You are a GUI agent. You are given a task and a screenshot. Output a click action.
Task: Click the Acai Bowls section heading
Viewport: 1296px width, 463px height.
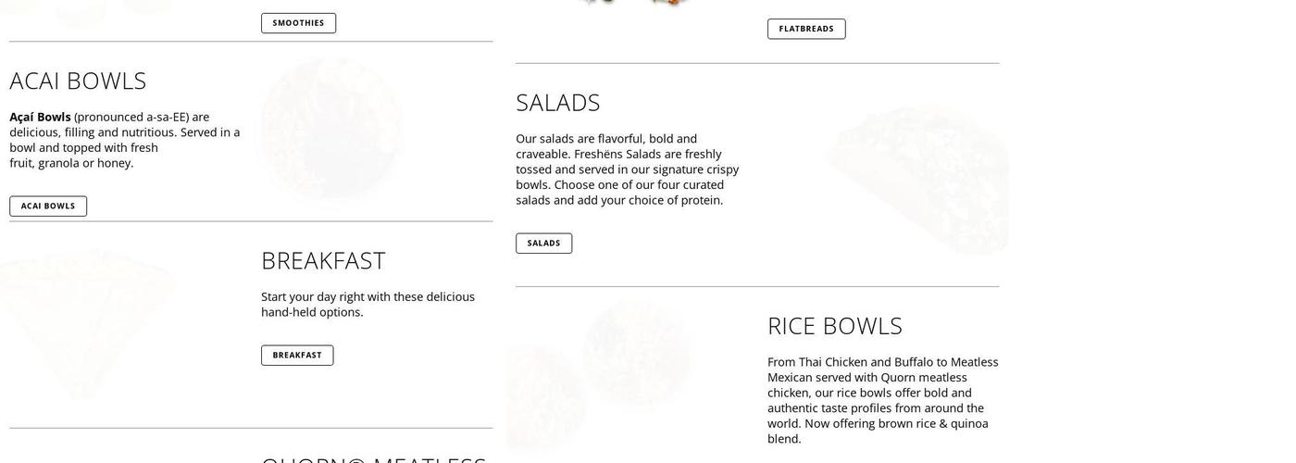click(78, 81)
